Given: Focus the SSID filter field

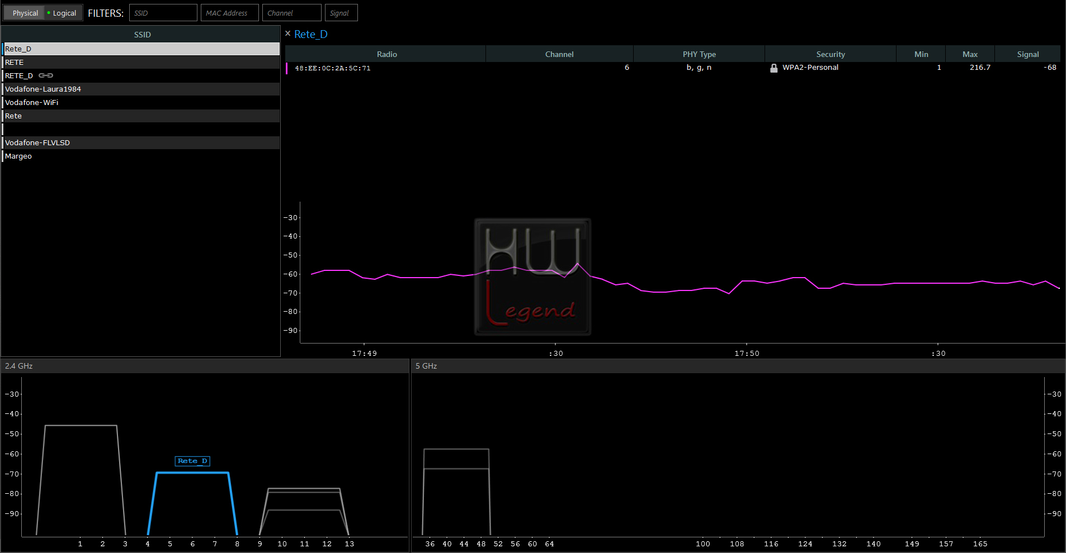Looking at the screenshot, I should click(163, 13).
